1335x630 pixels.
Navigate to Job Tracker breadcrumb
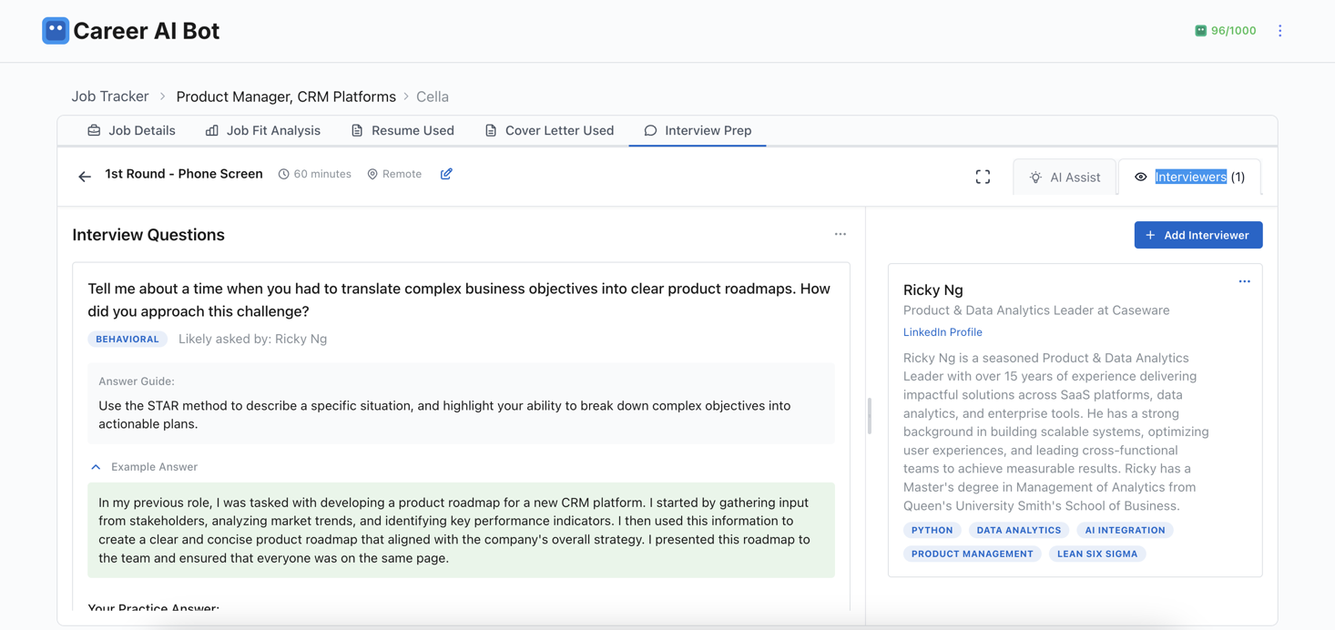click(110, 97)
